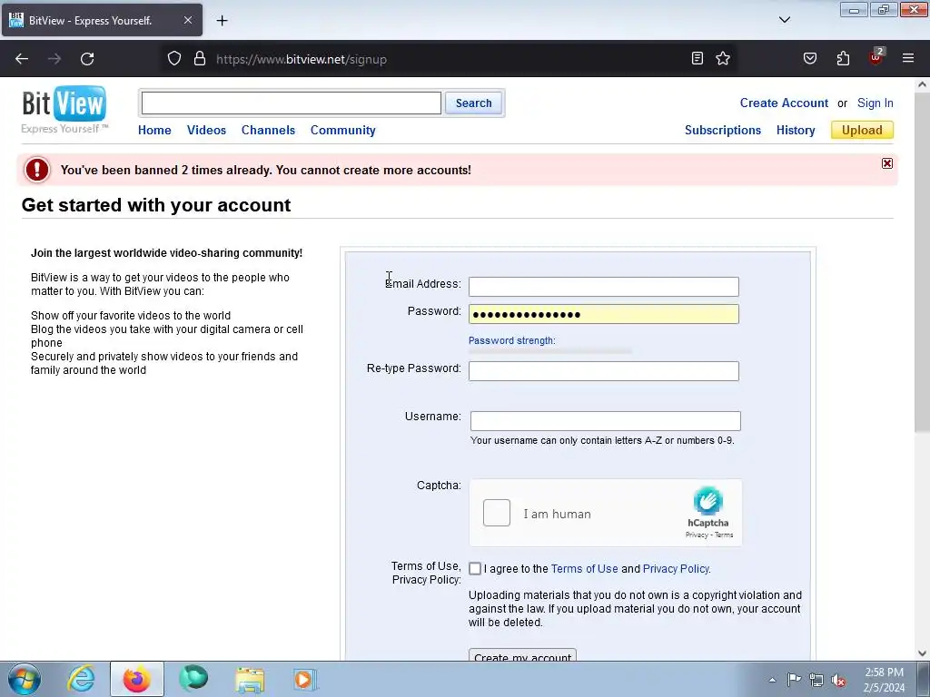Open the file explorer taskbar icon

[x=250, y=679]
